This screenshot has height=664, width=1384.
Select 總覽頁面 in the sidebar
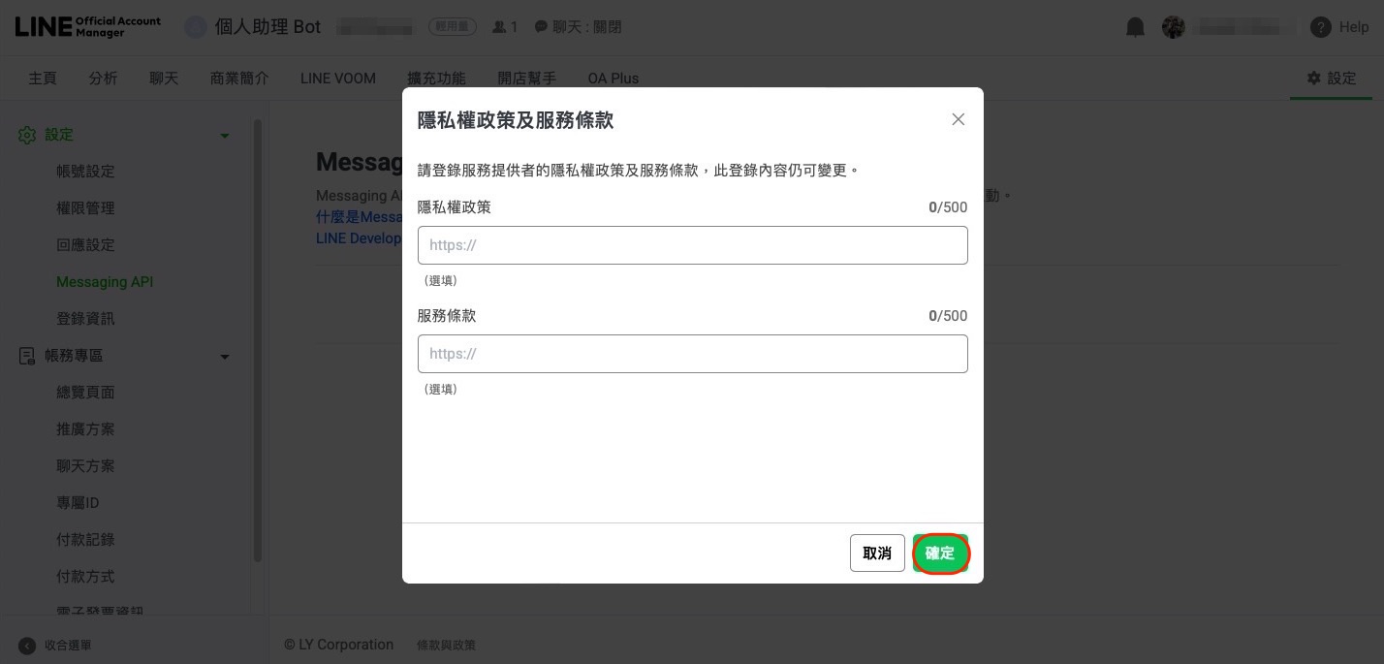point(85,393)
